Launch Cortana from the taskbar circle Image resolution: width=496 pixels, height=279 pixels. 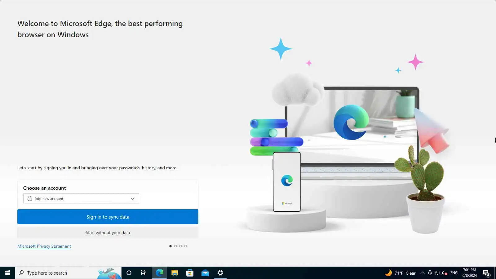pyautogui.click(x=129, y=273)
